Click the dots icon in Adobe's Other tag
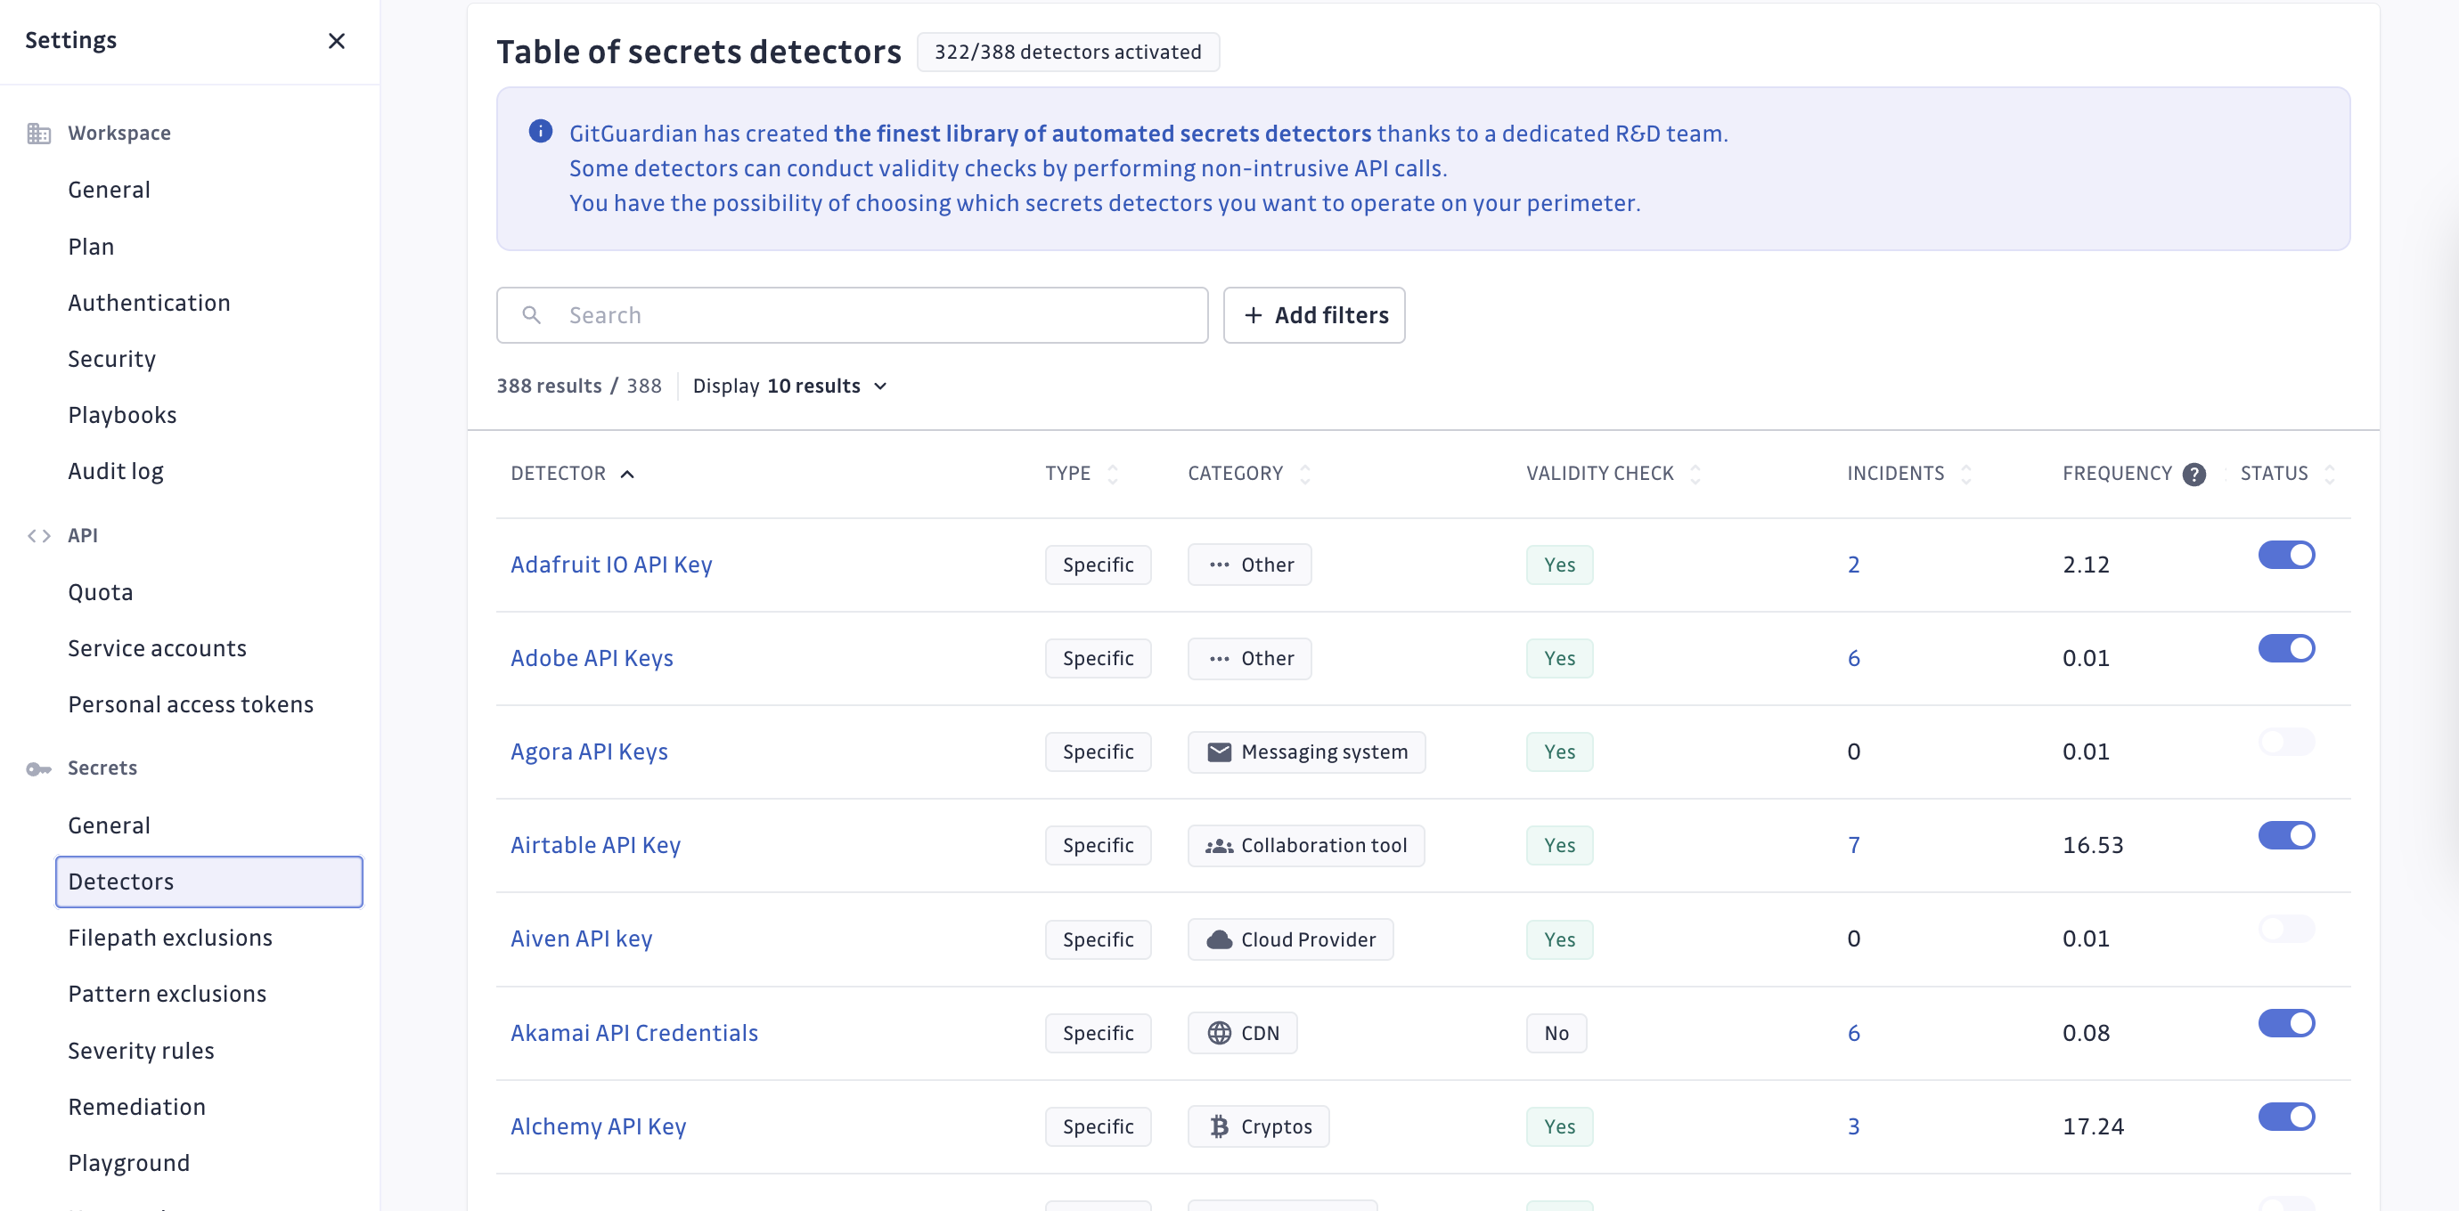Image resolution: width=2459 pixels, height=1211 pixels. click(x=1219, y=658)
